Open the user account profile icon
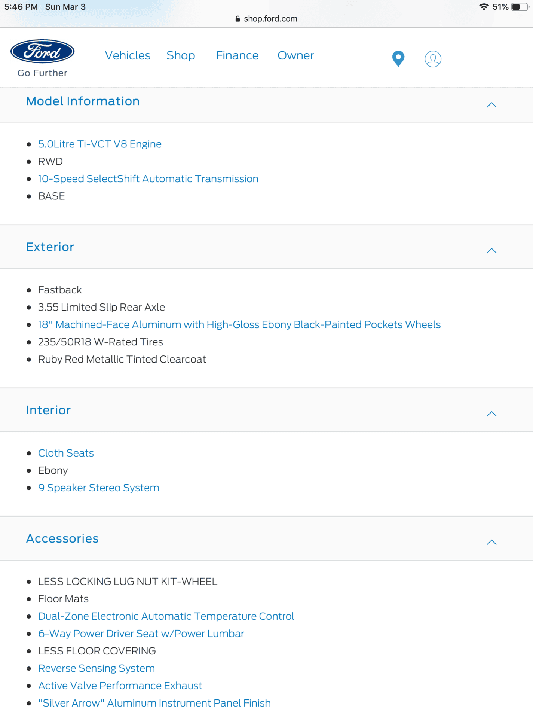 [433, 59]
